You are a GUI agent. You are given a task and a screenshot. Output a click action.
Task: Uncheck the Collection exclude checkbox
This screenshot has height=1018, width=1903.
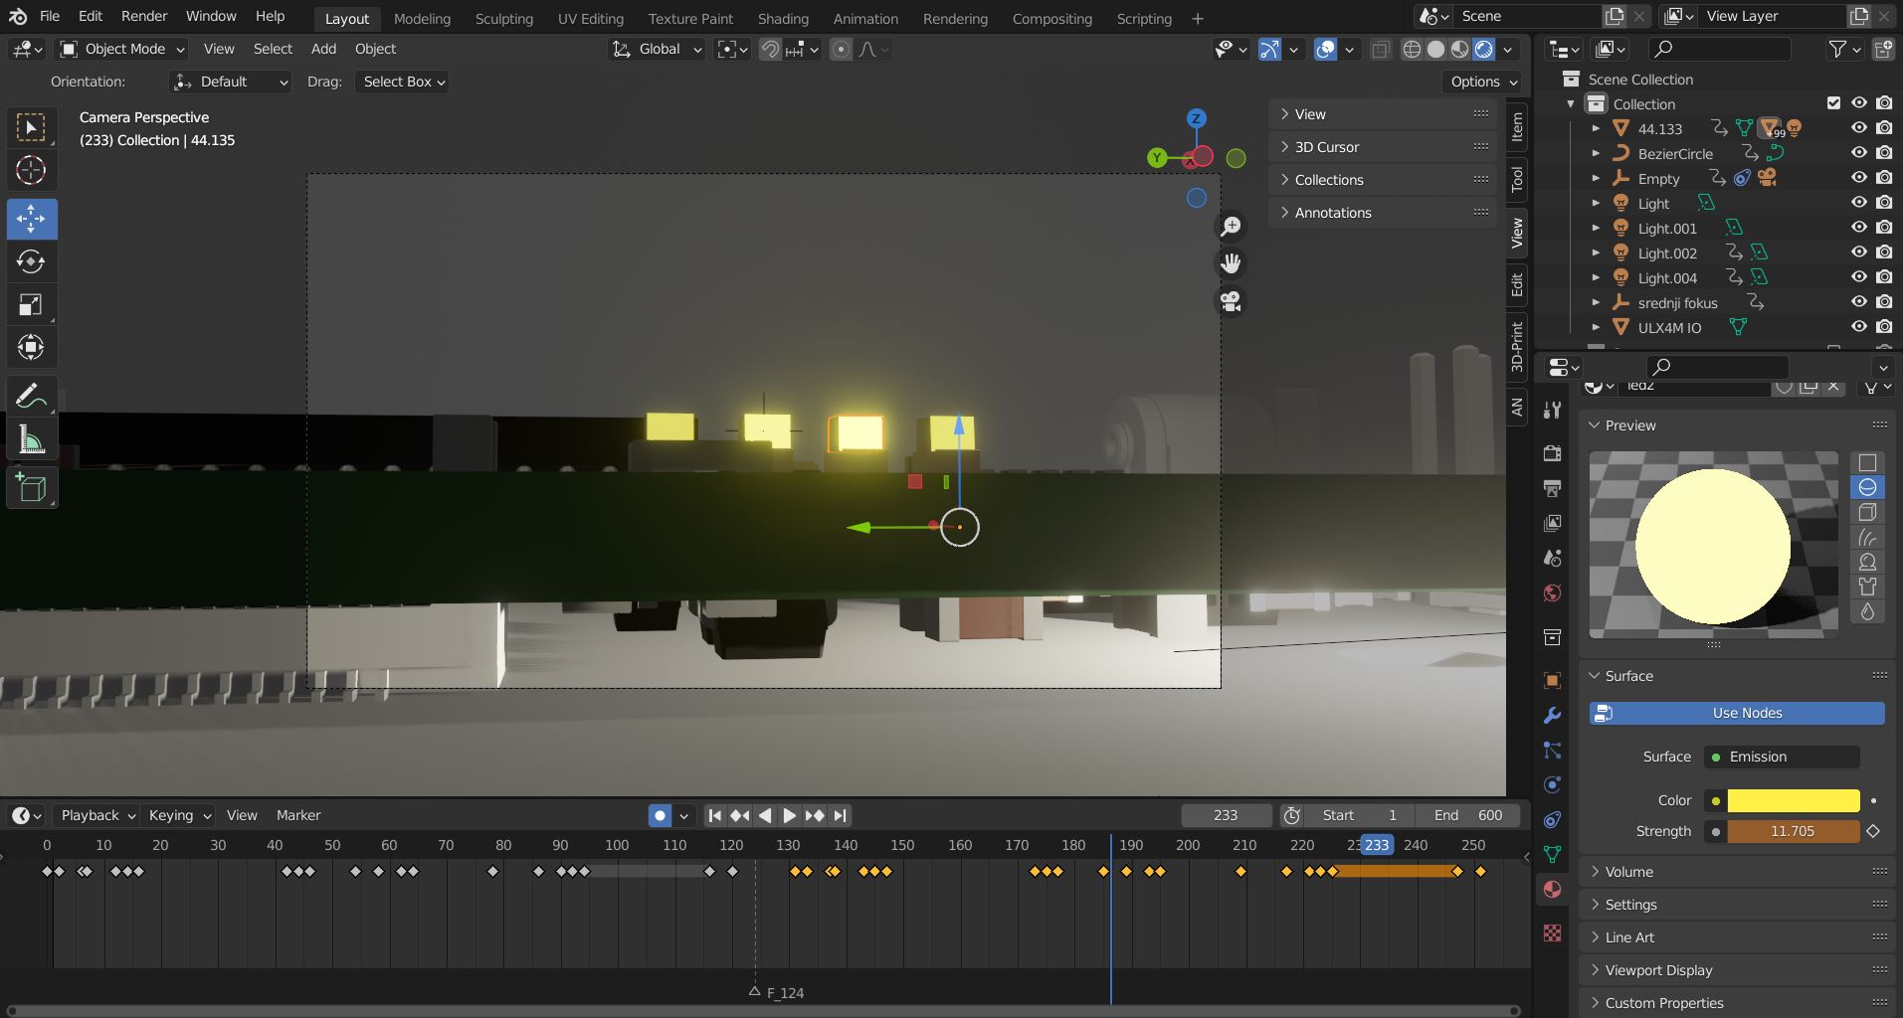[1833, 103]
